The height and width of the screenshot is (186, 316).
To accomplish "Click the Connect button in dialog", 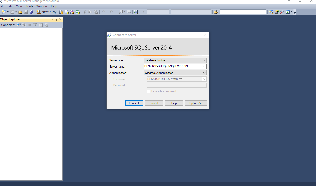I will point(134,103).
